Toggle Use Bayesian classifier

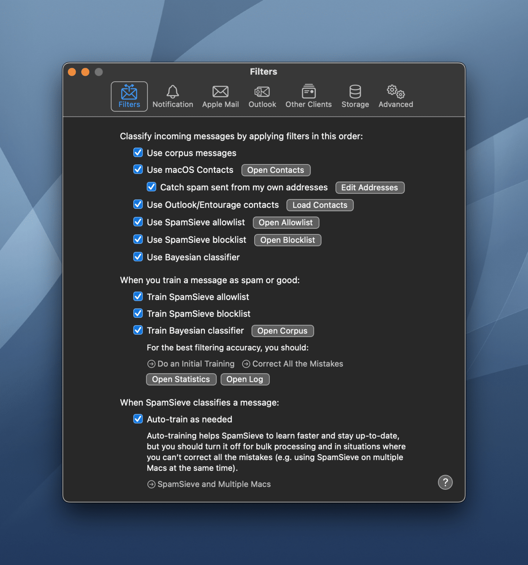138,257
